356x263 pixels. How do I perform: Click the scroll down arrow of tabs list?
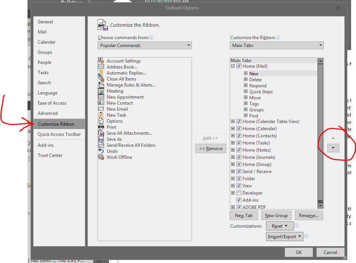[x=320, y=206]
